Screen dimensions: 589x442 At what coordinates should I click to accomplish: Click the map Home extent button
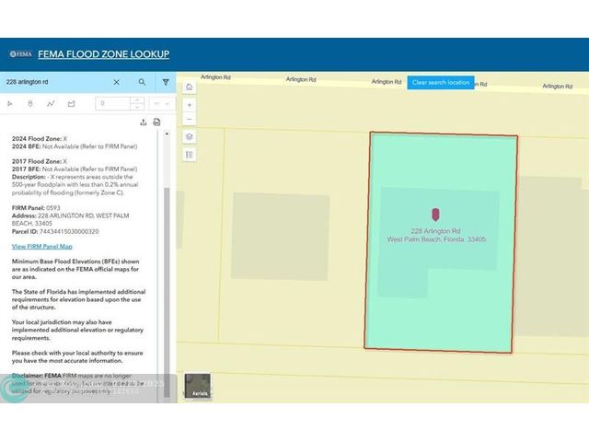click(x=190, y=87)
